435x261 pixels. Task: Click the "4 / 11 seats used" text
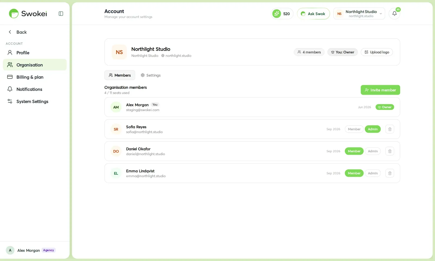tap(117, 93)
